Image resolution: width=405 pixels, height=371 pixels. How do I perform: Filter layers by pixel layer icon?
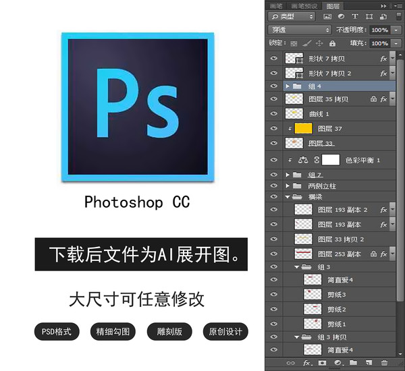pyautogui.click(x=327, y=16)
